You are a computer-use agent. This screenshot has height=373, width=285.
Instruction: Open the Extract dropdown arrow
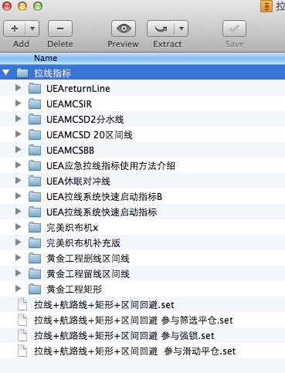(x=182, y=29)
